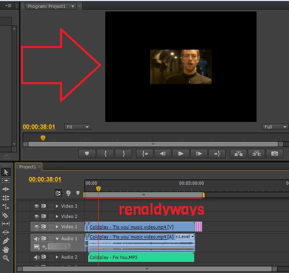Select the Pen tool
The image size is (289, 273).
tap(6, 241)
